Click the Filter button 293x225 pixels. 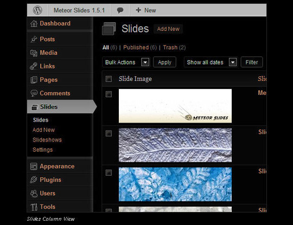[x=252, y=62]
